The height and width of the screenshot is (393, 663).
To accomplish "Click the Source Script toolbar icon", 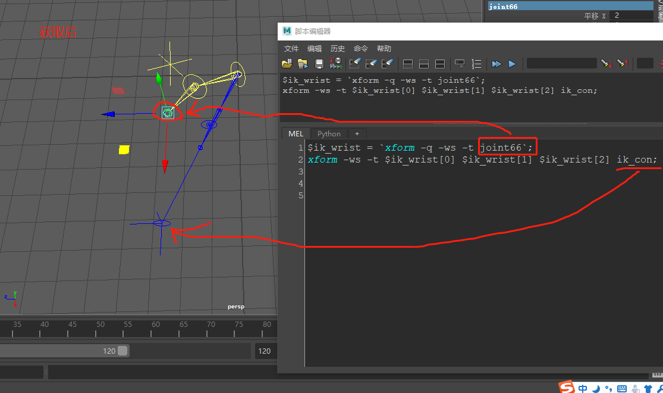I will [x=303, y=64].
